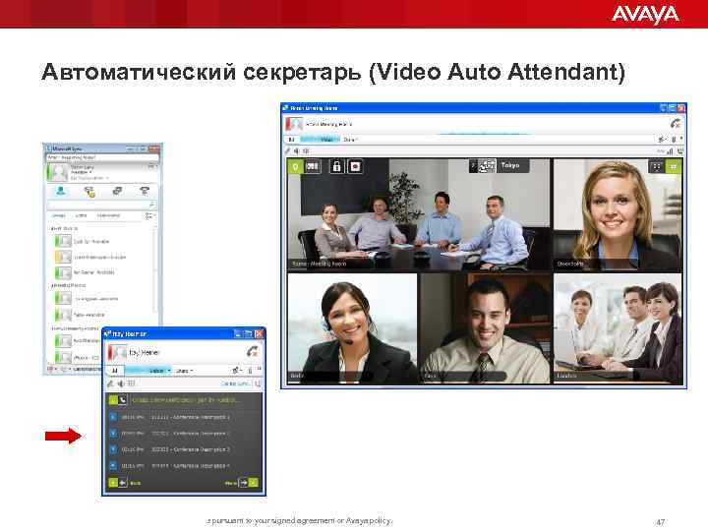Click the lock icon on meeting video toolbar
The image size is (708, 531).
[x=336, y=166]
